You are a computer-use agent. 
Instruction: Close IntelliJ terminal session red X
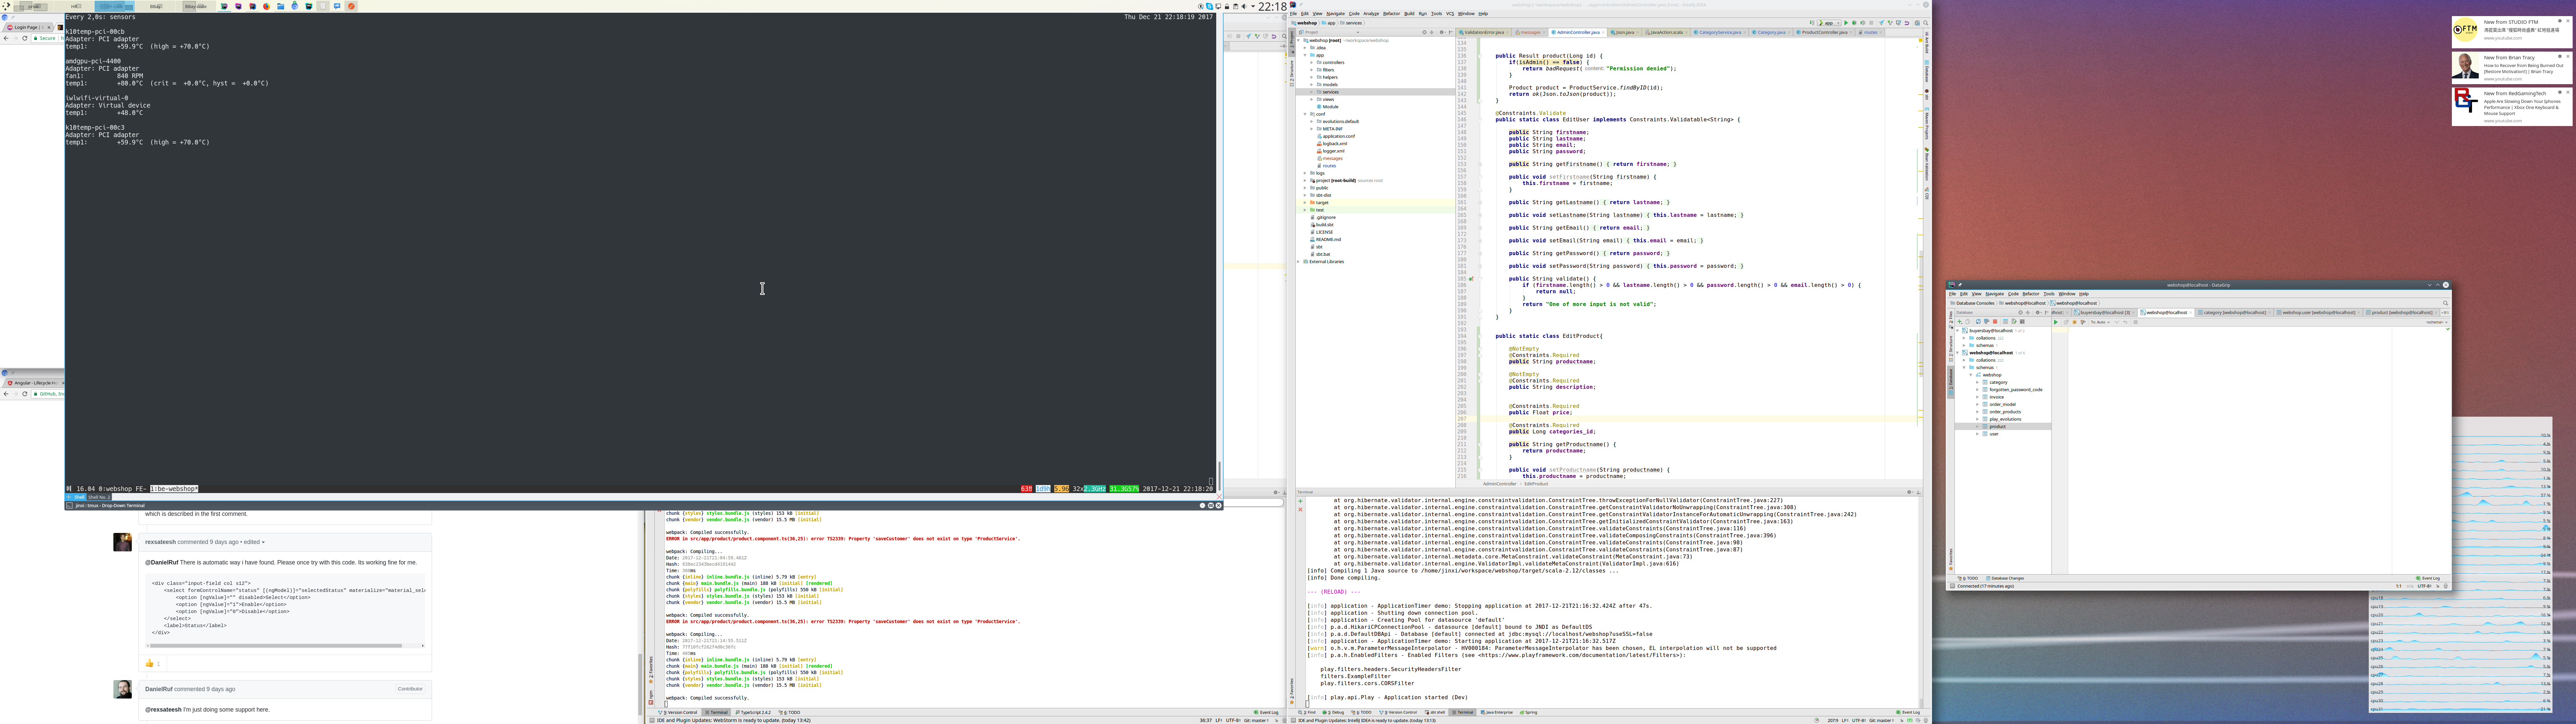tap(1300, 510)
